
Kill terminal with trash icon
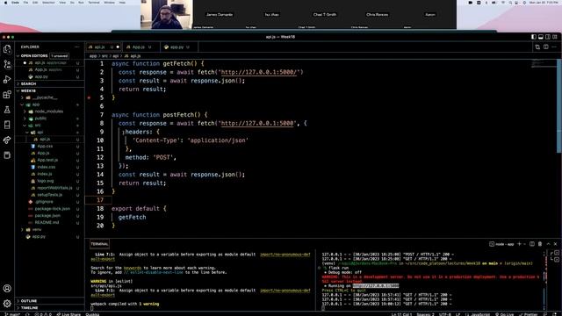[x=540, y=244]
